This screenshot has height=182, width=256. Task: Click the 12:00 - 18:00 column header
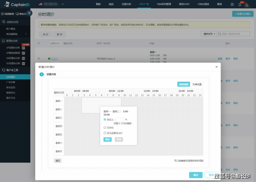(151, 91)
